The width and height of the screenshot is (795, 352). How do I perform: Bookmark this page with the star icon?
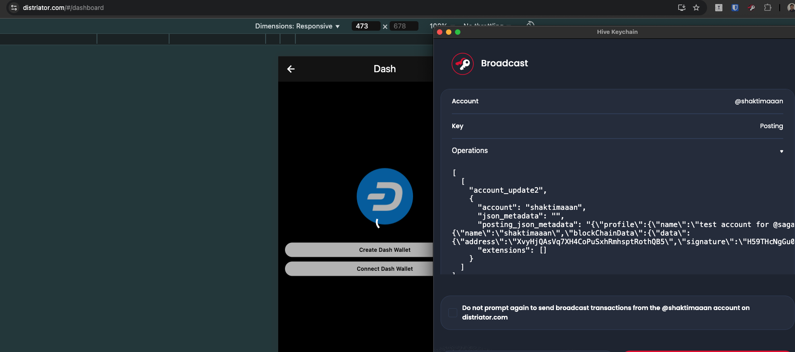696,8
